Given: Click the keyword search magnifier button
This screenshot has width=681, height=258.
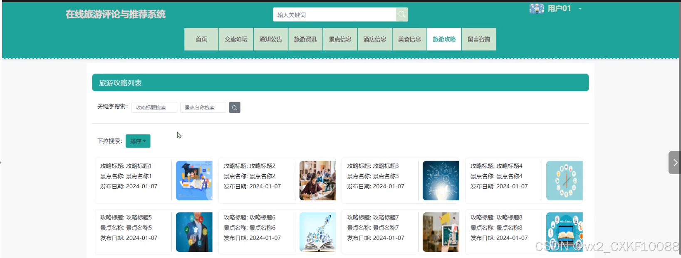Looking at the screenshot, I should coord(235,107).
